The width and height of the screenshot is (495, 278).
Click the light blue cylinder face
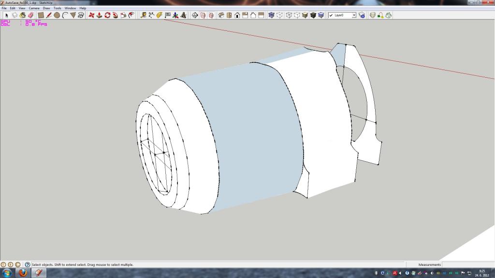tap(251, 135)
